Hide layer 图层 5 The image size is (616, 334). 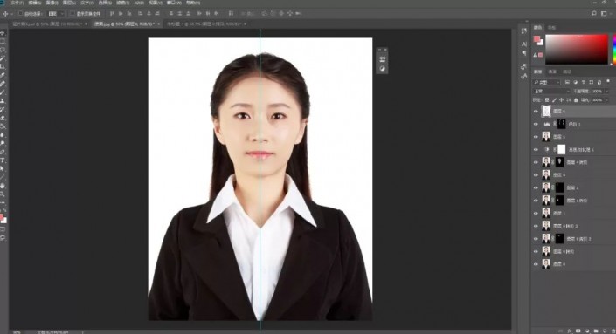pyautogui.click(x=536, y=137)
